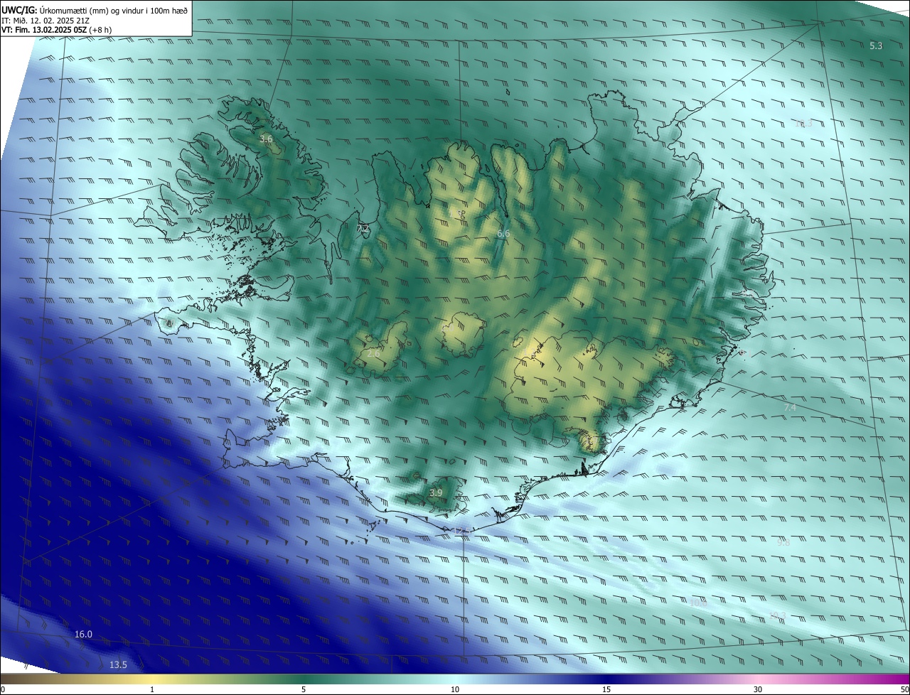Click the 15 tick on the color scale
Screen dimensions: 910x695
point(606,689)
